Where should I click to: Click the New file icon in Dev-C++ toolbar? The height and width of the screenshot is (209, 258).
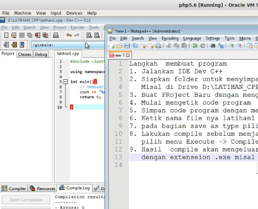coord(7,35)
